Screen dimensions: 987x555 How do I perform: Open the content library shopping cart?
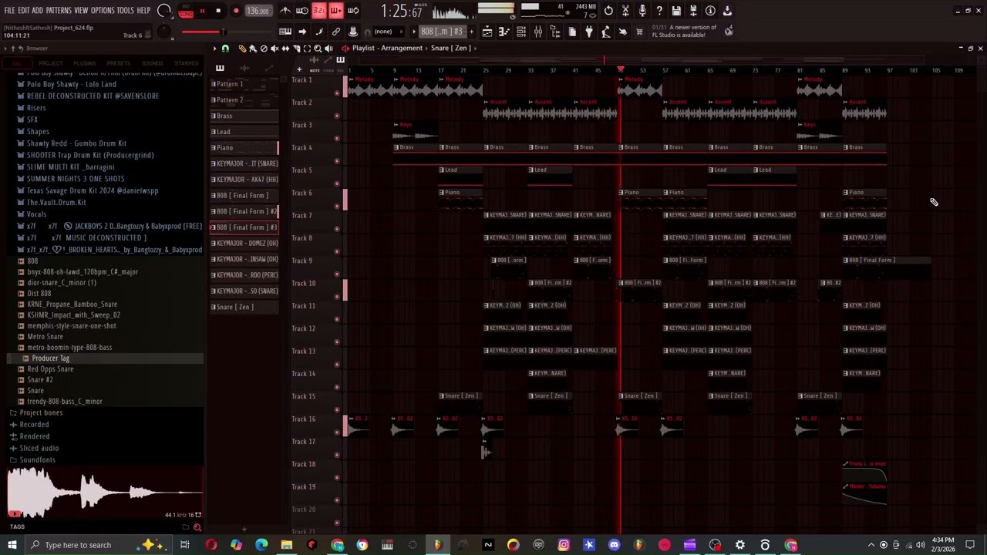(x=638, y=32)
